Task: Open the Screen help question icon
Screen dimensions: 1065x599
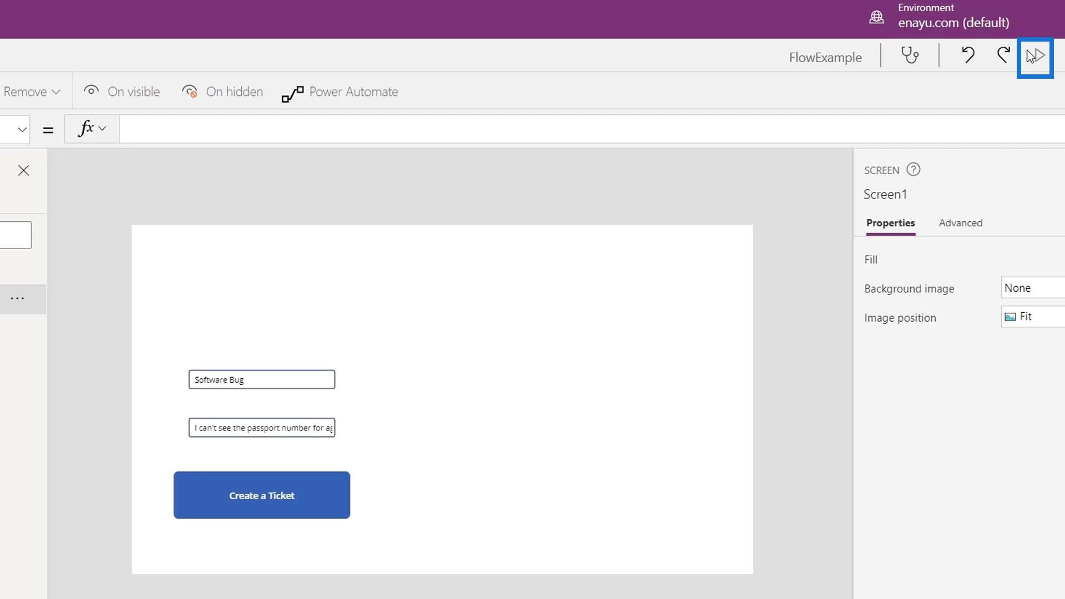Action: [913, 170]
